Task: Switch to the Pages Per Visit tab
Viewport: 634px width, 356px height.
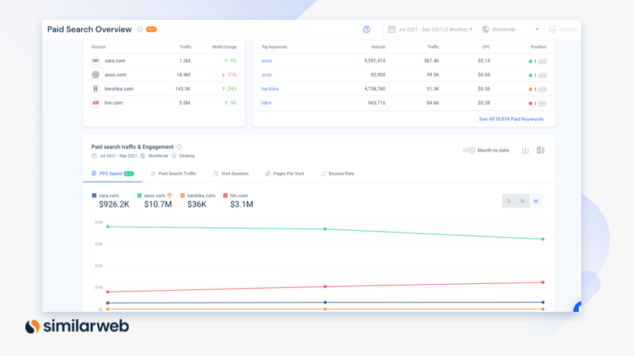Action: (x=285, y=174)
